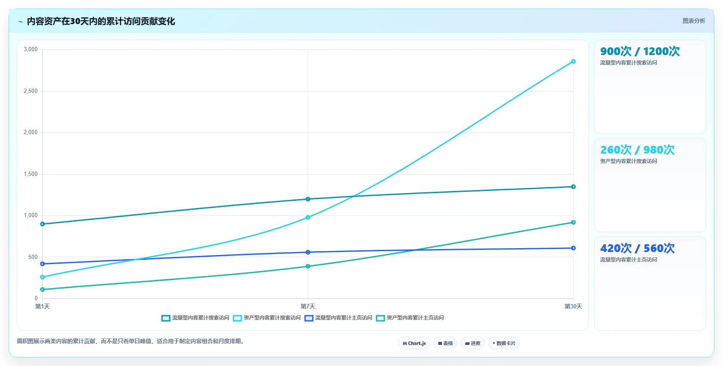Screen dimensions: 723x366
Task: Toggle 流量型内容累计搜索访问 legend series
Action: (x=195, y=318)
